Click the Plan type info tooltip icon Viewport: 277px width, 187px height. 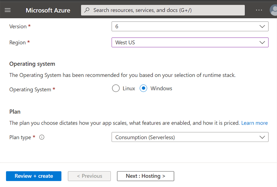42,137
